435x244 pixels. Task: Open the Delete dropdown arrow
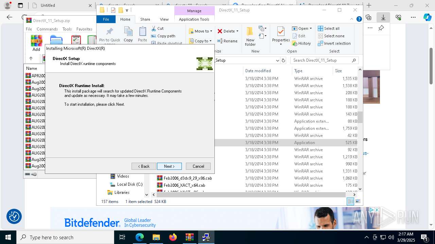[x=237, y=31]
